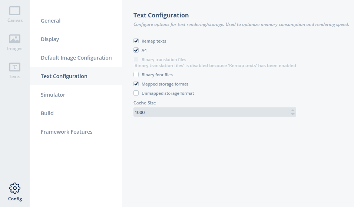Switch to the Simulator settings
The height and width of the screenshot is (207, 354).
(53, 95)
